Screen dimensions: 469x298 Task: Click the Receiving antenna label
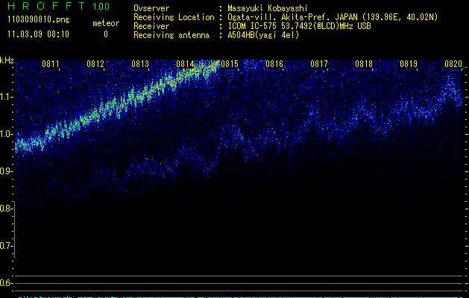coord(171,35)
